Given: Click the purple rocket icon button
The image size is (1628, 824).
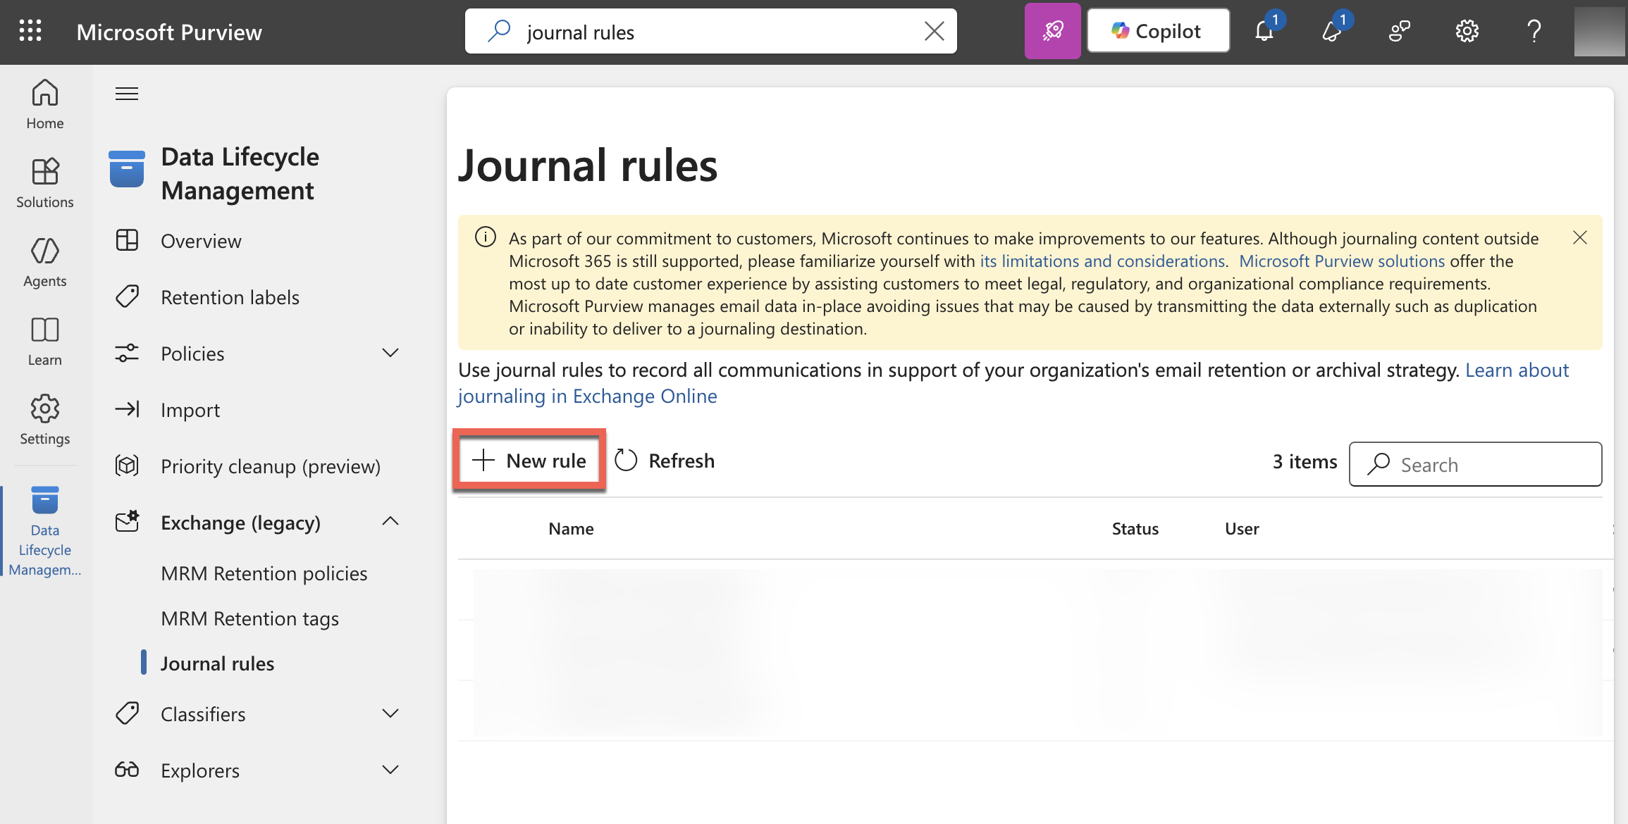Looking at the screenshot, I should (1052, 31).
